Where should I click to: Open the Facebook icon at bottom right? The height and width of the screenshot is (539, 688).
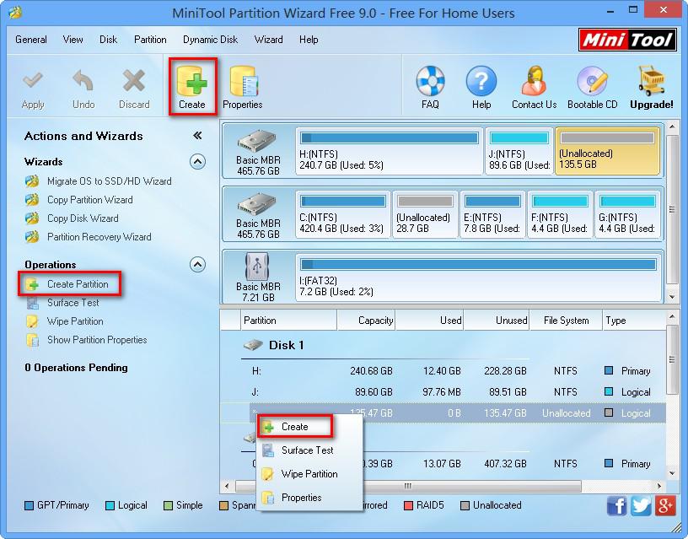tap(616, 505)
